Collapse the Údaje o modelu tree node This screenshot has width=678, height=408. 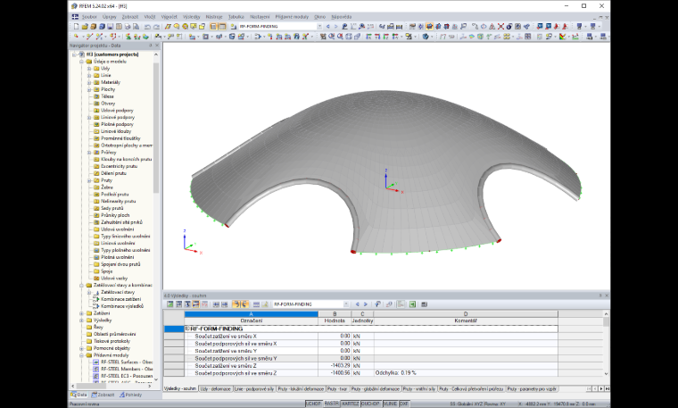coord(81,62)
